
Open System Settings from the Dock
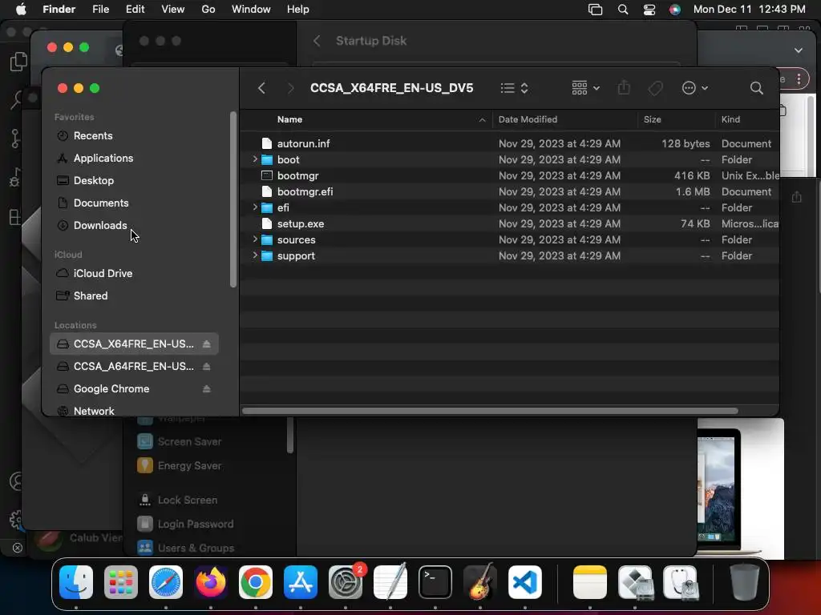point(346,581)
